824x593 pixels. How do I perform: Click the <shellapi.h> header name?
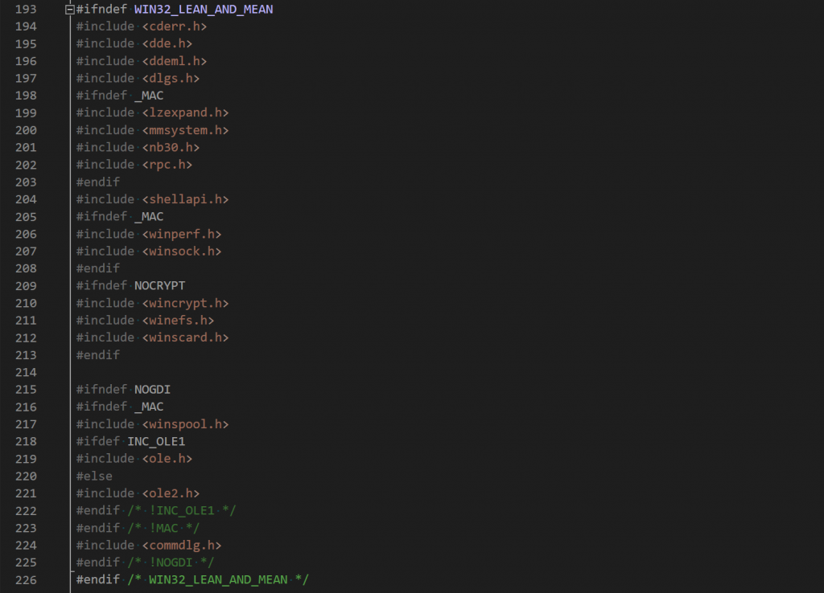click(x=185, y=199)
